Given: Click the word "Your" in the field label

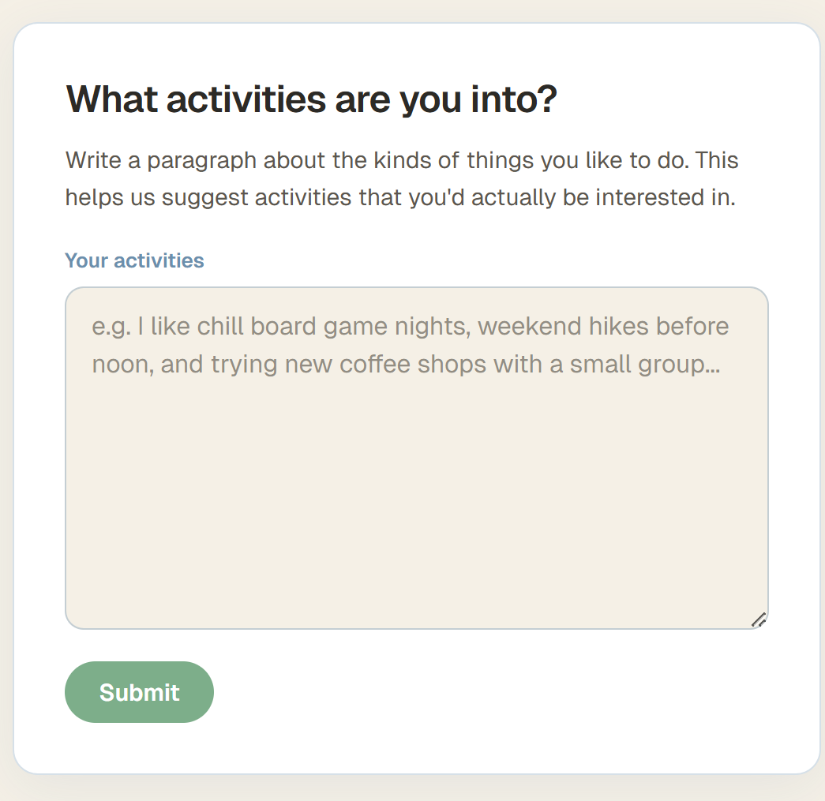Looking at the screenshot, I should 86,260.
